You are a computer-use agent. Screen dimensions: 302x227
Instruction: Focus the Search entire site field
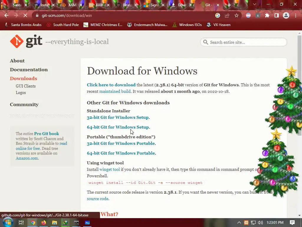point(243,42)
